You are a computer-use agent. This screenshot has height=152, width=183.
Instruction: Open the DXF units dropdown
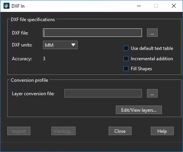click(60, 45)
